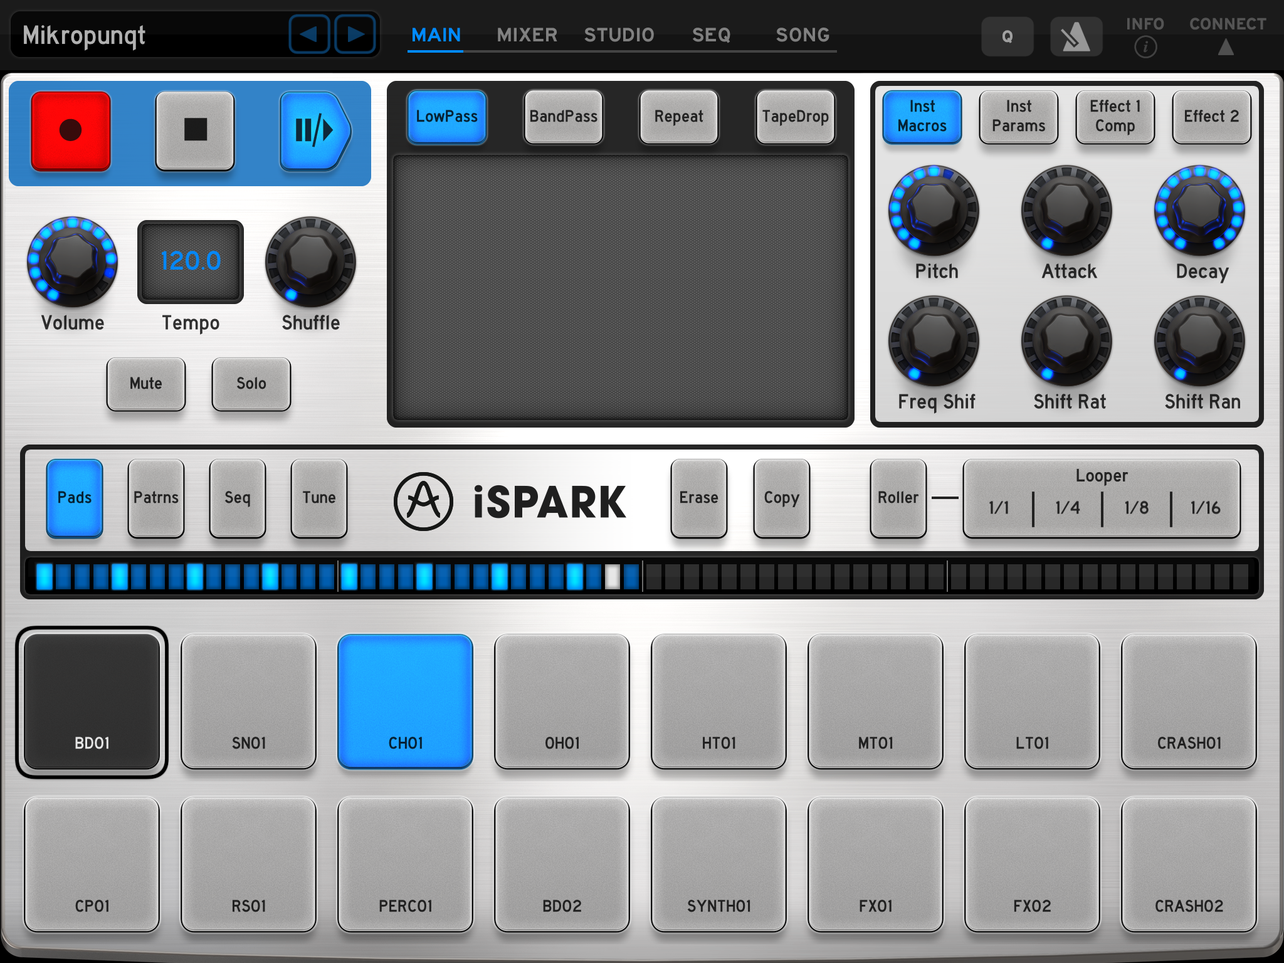Screen dimensions: 1284x963
Task: Click the Erase button
Action: tap(699, 498)
